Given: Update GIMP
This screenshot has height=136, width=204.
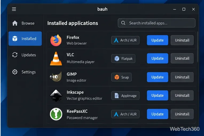Looking at the screenshot, I should point(158,77).
